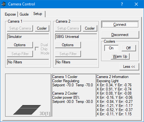This screenshot has height=122, width=144.
Task: Toggle the Dual Chip Mode checkbox
Action: [37, 49]
